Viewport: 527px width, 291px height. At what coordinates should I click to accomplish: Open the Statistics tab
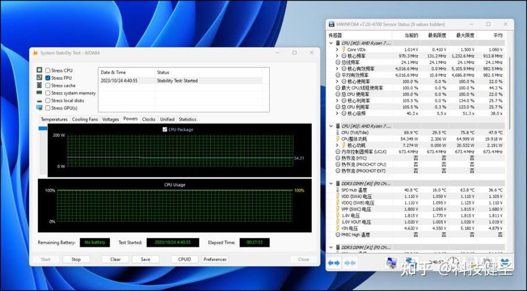(187, 119)
